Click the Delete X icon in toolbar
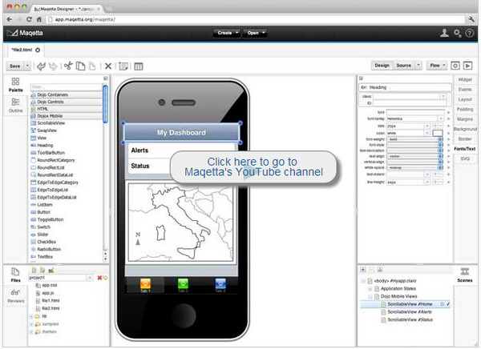Screen dimensions: 481x349 click(108, 66)
